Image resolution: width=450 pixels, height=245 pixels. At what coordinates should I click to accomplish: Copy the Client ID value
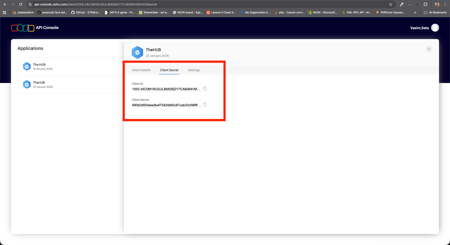[x=205, y=89]
